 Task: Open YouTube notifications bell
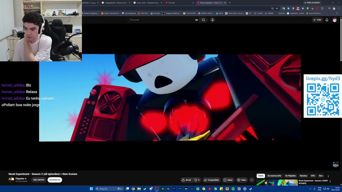pyautogui.click(x=327, y=20)
